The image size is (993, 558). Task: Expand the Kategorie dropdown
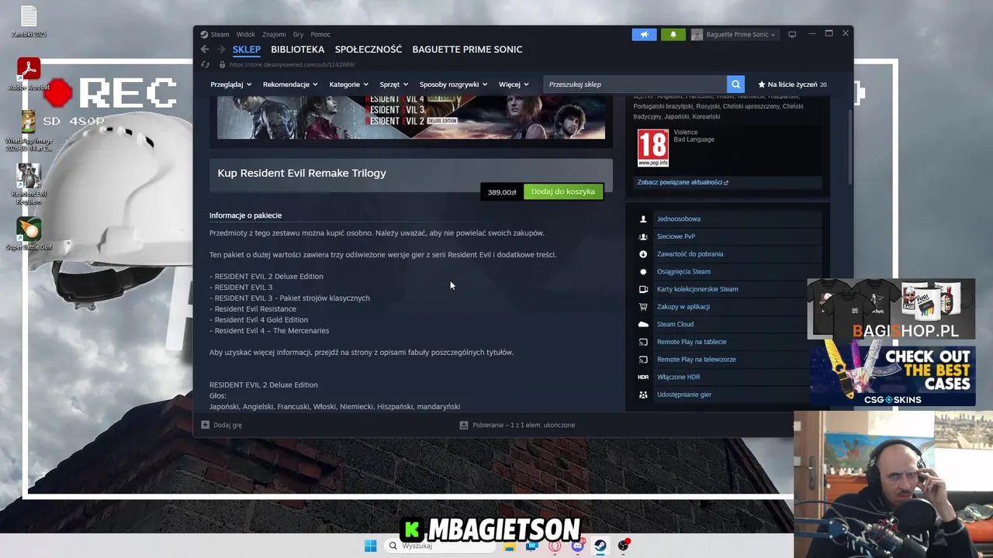point(348,84)
